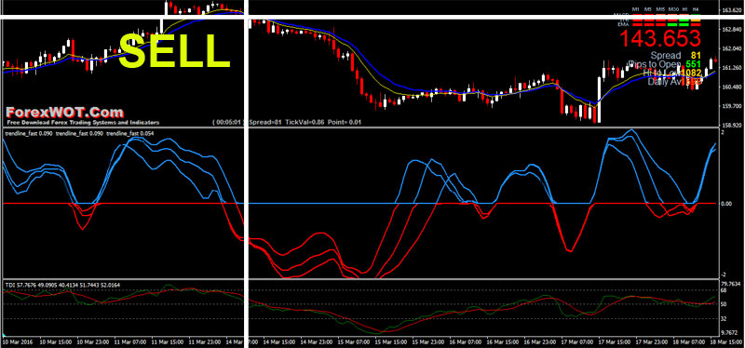Click the Spread=81 status text
Image resolution: width=745 pixels, height=348 pixels.
point(265,122)
